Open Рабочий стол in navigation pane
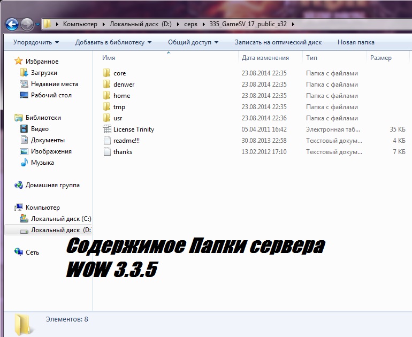The image size is (412, 337). click(x=51, y=95)
